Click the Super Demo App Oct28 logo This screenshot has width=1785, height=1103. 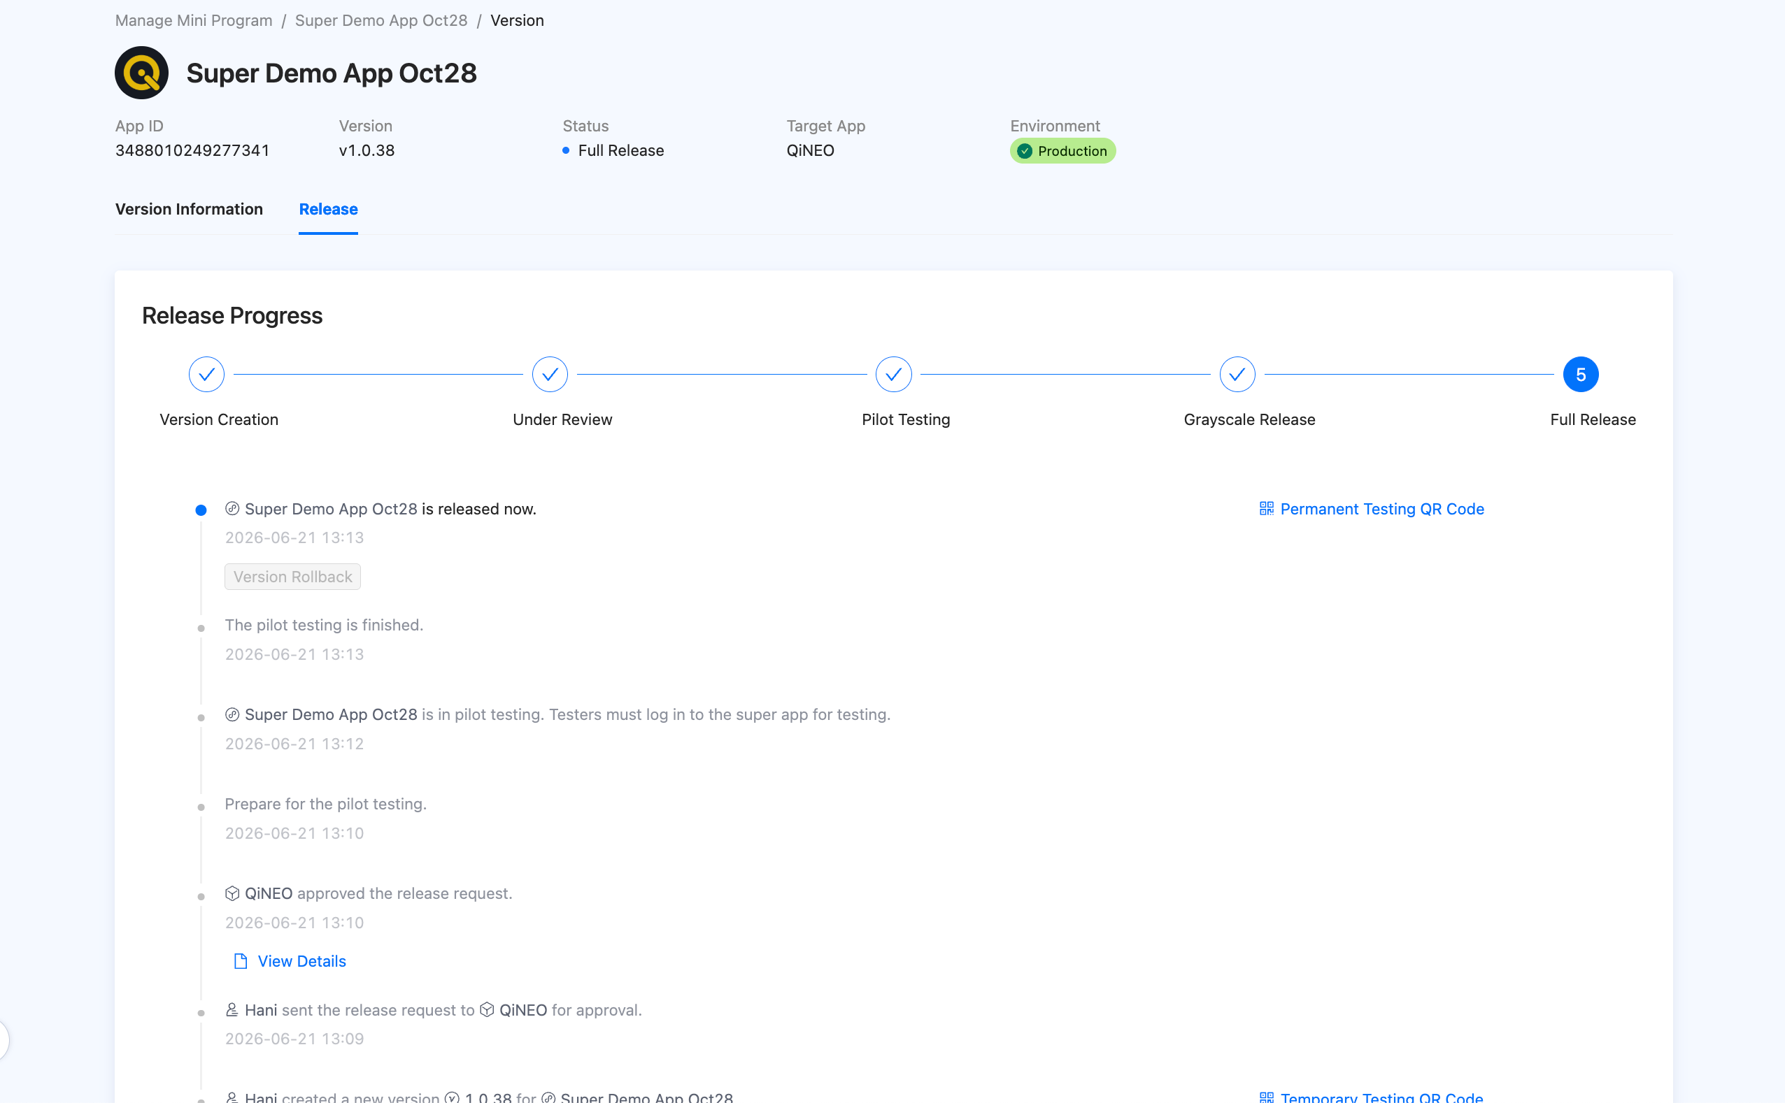click(141, 73)
